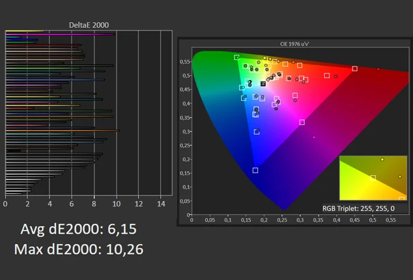Click the upper yellow dot in the inset
The width and height of the screenshot is (413, 280).
[x=382, y=160]
